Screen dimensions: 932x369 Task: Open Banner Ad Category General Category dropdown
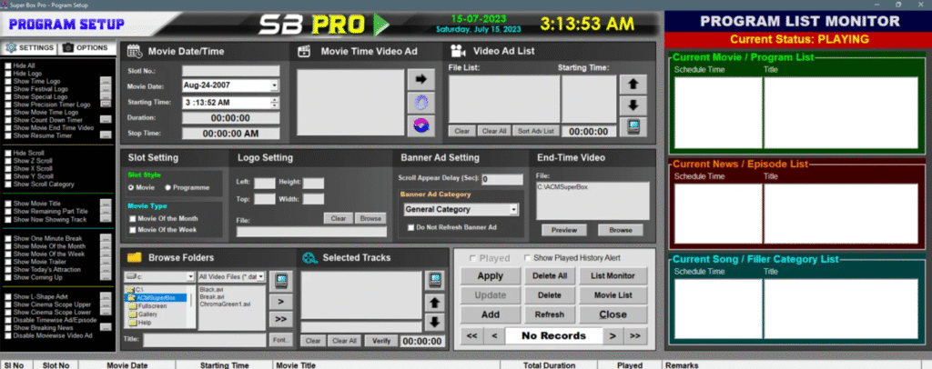513,209
